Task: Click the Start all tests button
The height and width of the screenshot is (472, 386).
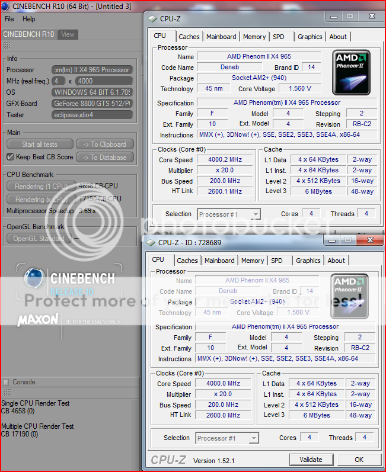Action: tap(40, 145)
